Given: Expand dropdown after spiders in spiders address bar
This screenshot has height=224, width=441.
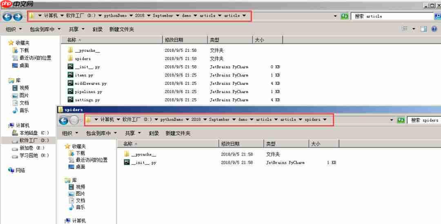Looking at the screenshot, I should 325,120.
